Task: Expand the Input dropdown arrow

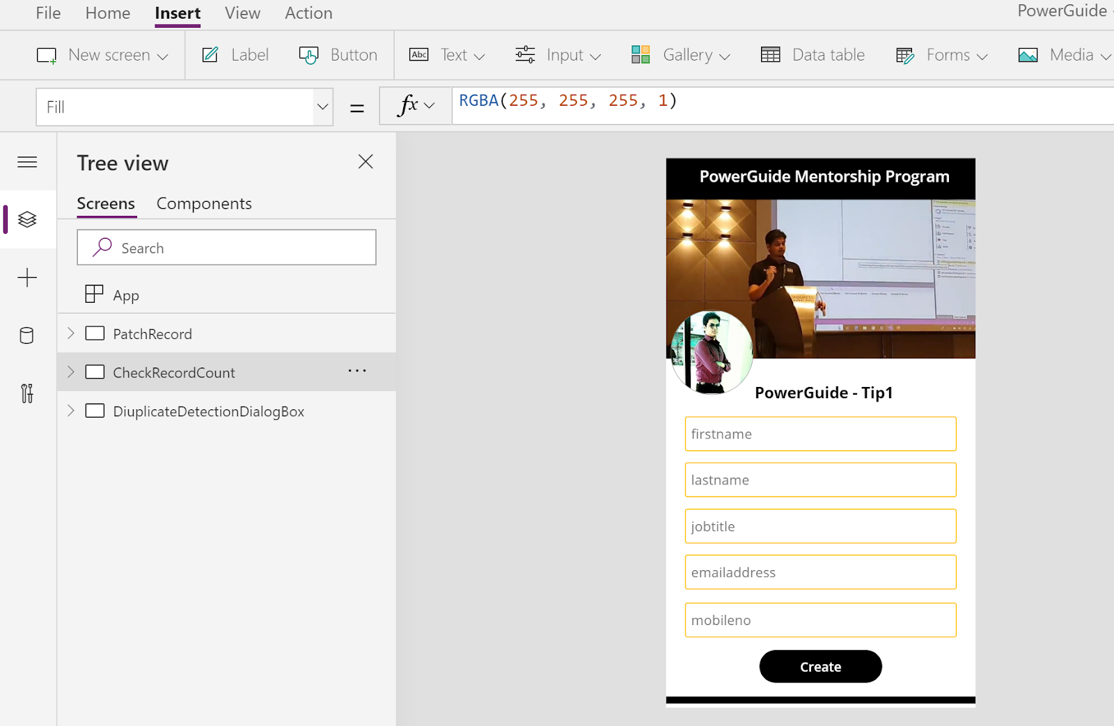Action: pyautogui.click(x=595, y=56)
